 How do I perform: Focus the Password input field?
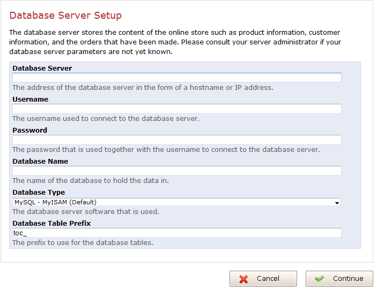(177, 140)
